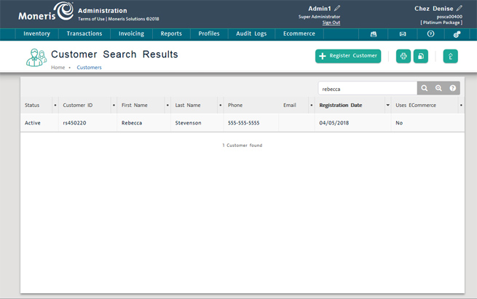Open Status column options dot
477x299 pixels.
coord(55,105)
